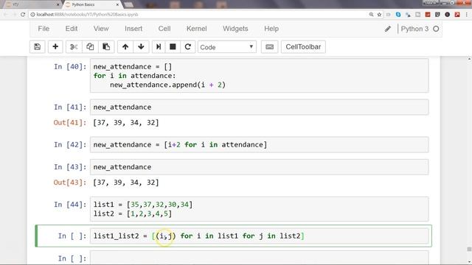Restart the kernel with circular arrow
The height and width of the screenshot is (265, 472).
pos(188,47)
